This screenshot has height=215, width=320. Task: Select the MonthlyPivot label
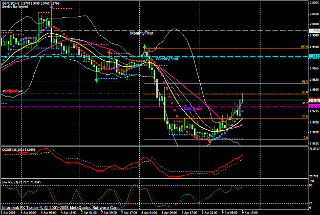pyautogui.click(x=142, y=33)
